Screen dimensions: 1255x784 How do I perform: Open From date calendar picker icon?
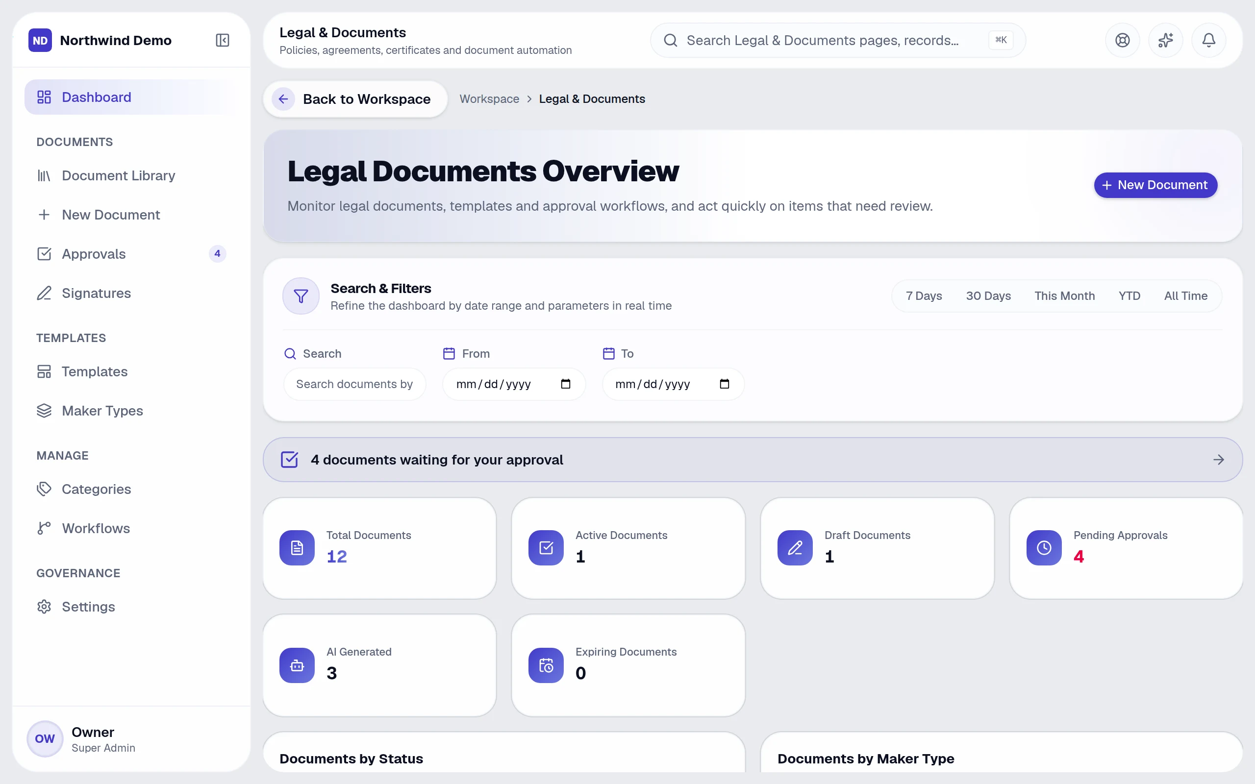(x=565, y=384)
